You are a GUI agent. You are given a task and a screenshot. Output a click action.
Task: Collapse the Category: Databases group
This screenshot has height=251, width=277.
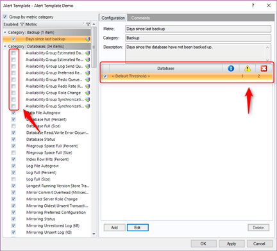point(5,46)
